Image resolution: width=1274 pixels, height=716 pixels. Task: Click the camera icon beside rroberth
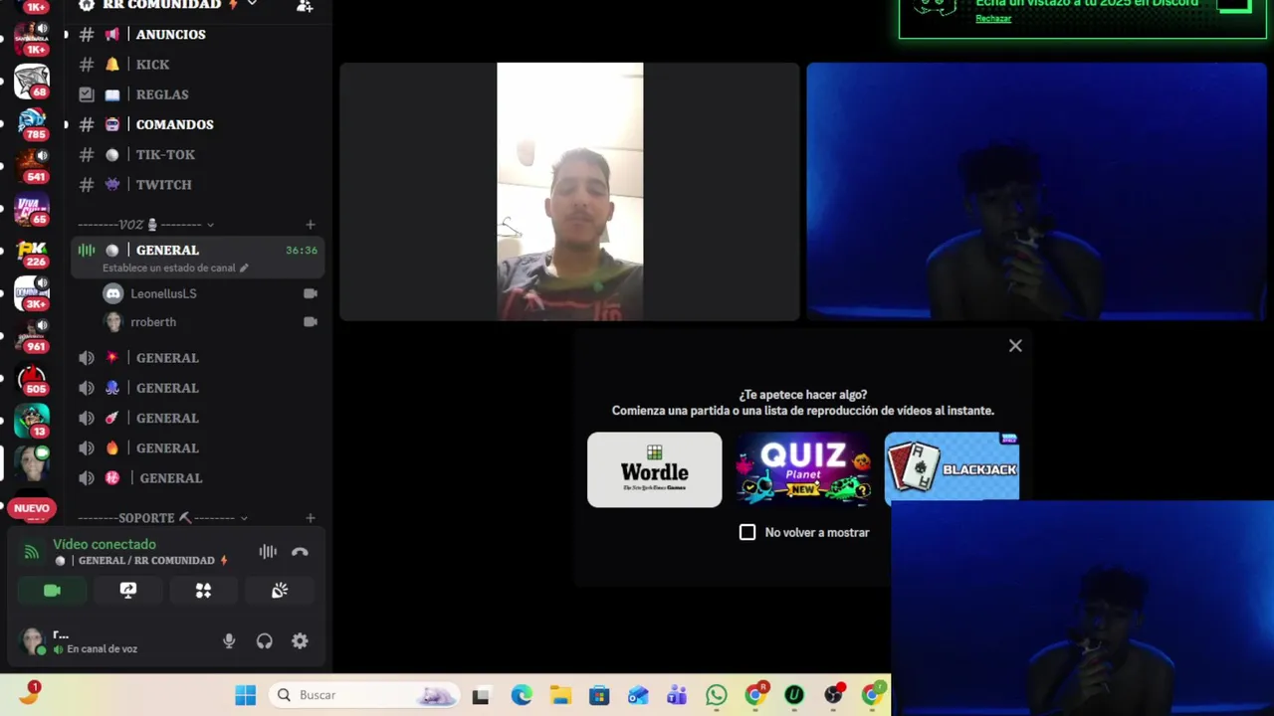pos(310,322)
